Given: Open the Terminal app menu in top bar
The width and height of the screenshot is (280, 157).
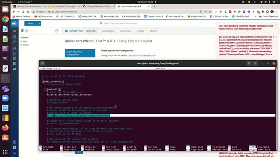Looking at the screenshot, I should pos(25,2).
